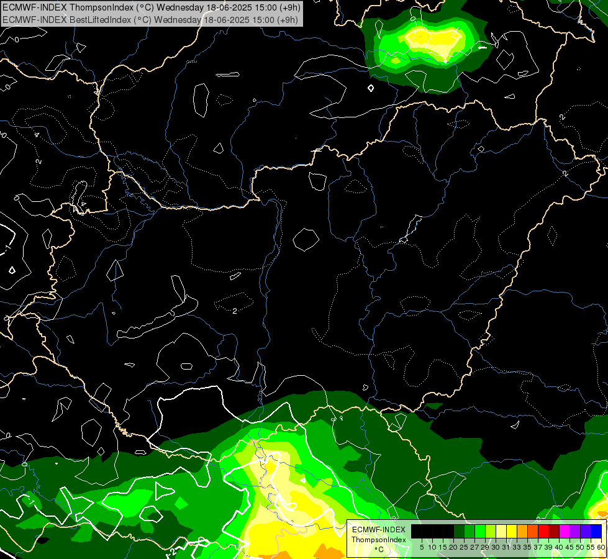This screenshot has height=559, width=608.
Task: Click legend tick value 31
Action: (506, 547)
